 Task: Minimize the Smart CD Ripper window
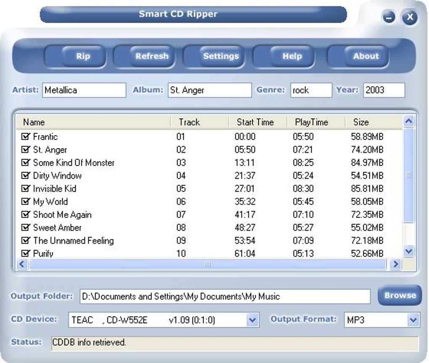389,17
